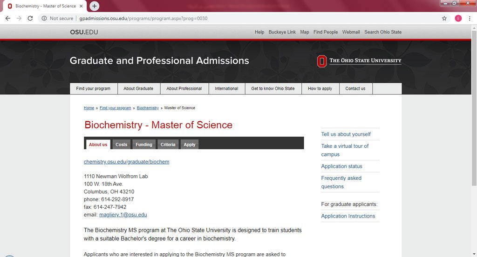
Task: View site info via Not secure icon
Action: tap(44, 19)
